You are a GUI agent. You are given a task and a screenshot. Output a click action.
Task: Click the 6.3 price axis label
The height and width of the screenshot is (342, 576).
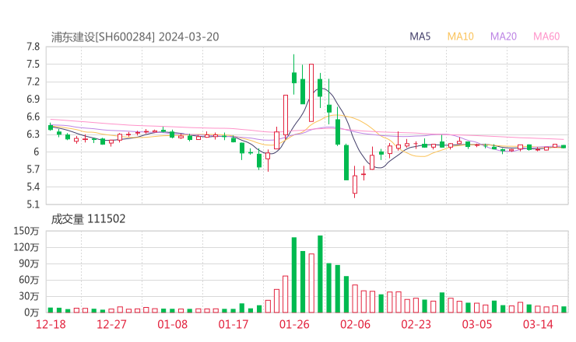[x=33, y=134]
